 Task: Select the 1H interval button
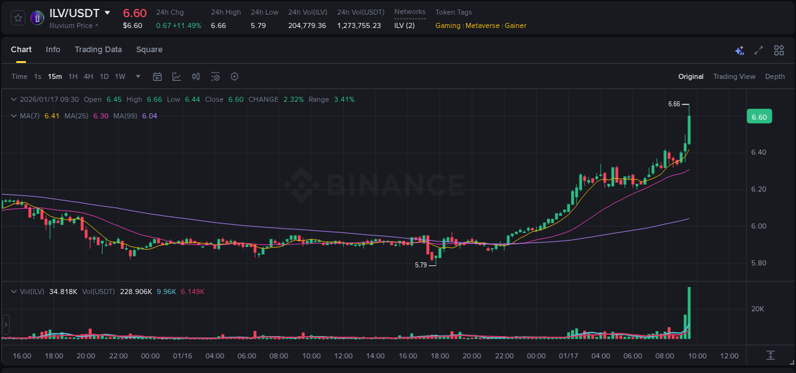(x=73, y=76)
